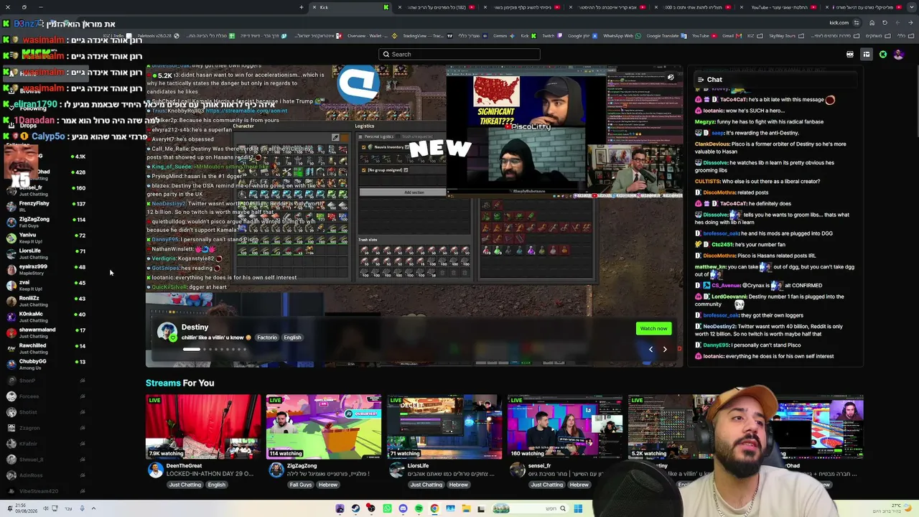Open ZigZagZong channel in sidebar
Image resolution: width=919 pixels, height=517 pixels.
click(x=45, y=222)
